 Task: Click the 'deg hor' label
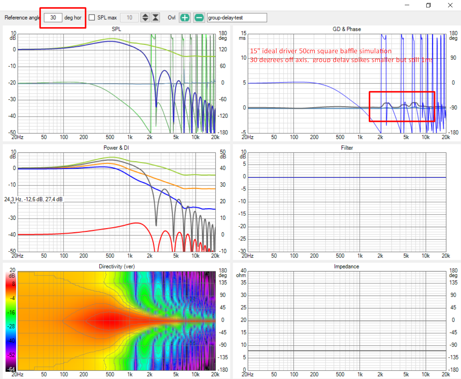click(x=73, y=18)
